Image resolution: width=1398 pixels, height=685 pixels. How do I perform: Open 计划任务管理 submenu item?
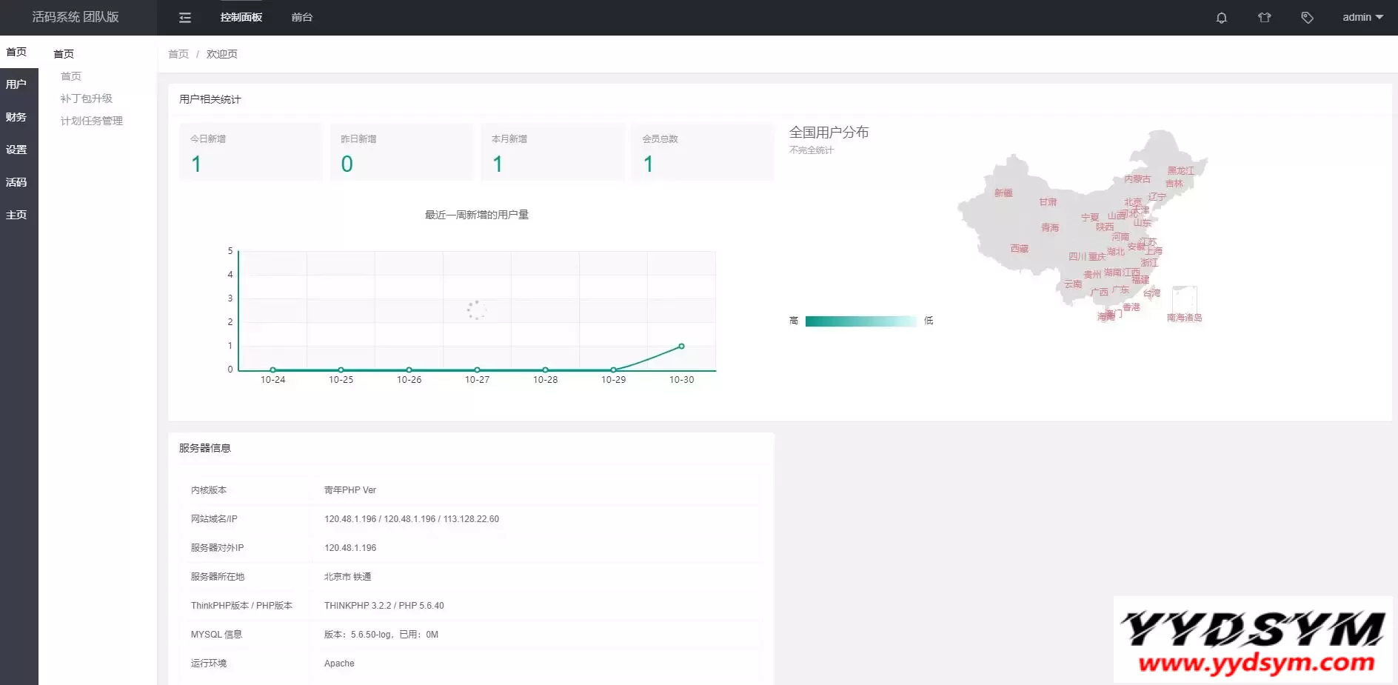click(x=92, y=121)
